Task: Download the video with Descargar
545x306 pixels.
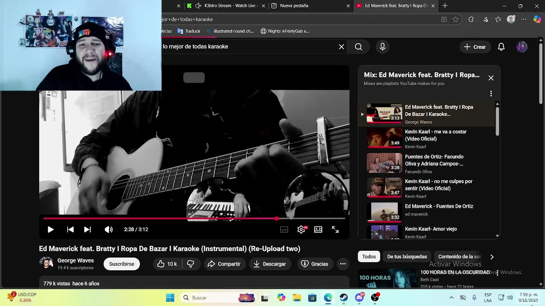Action: [270, 264]
